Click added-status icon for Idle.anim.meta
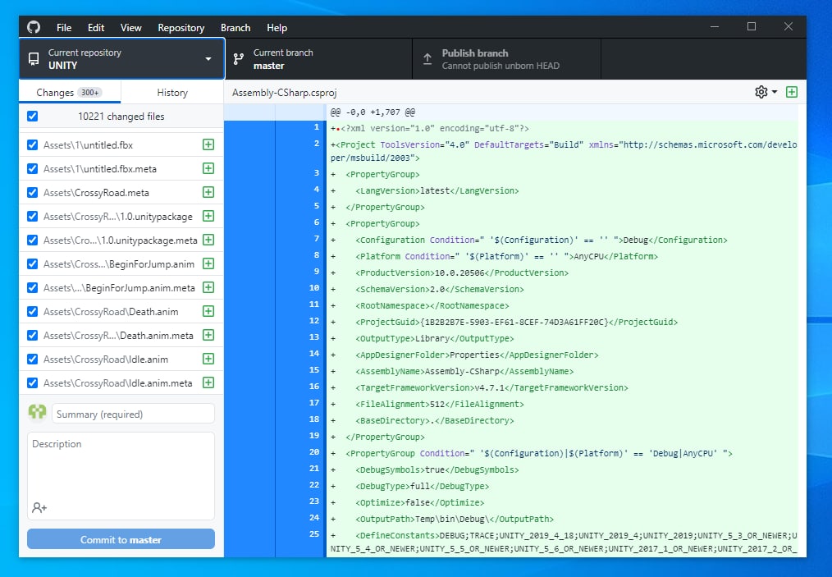The height and width of the screenshot is (577, 832). pos(208,382)
